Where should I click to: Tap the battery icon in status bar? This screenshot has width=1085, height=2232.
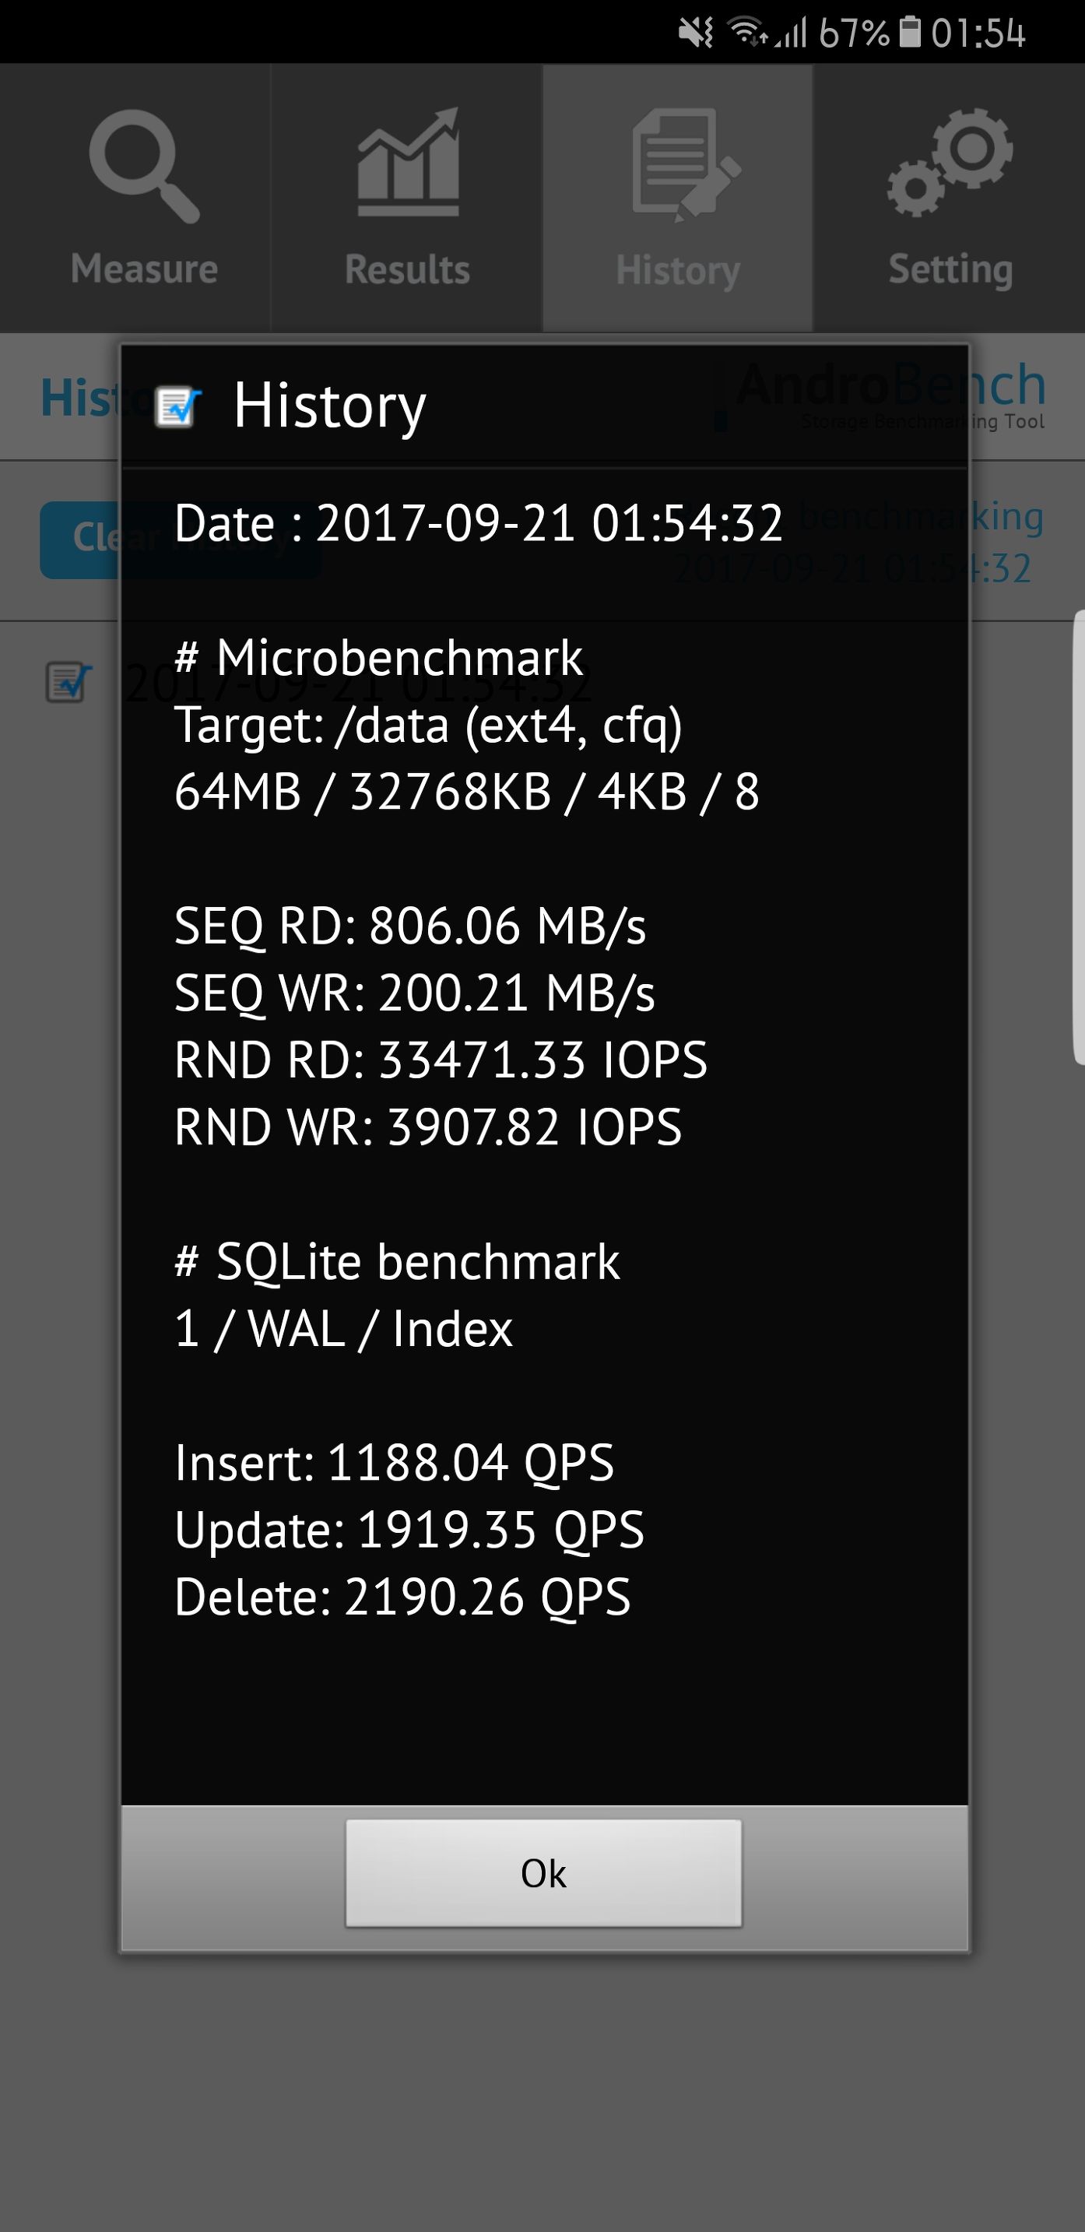[909, 32]
